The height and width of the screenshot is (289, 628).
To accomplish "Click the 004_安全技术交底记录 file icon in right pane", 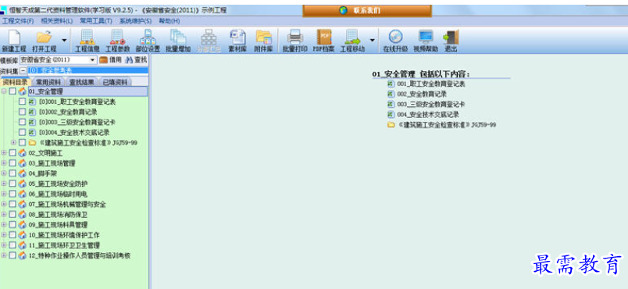I will pos(391,115).
